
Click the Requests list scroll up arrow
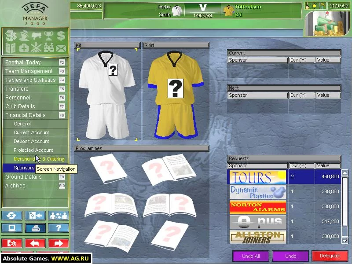coord(345,172)
